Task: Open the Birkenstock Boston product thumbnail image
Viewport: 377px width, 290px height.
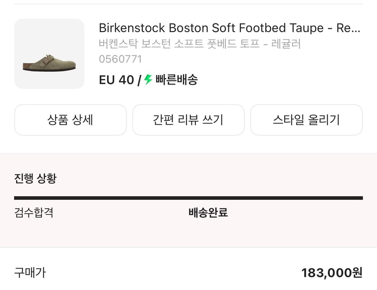Action: coord(49,54)
